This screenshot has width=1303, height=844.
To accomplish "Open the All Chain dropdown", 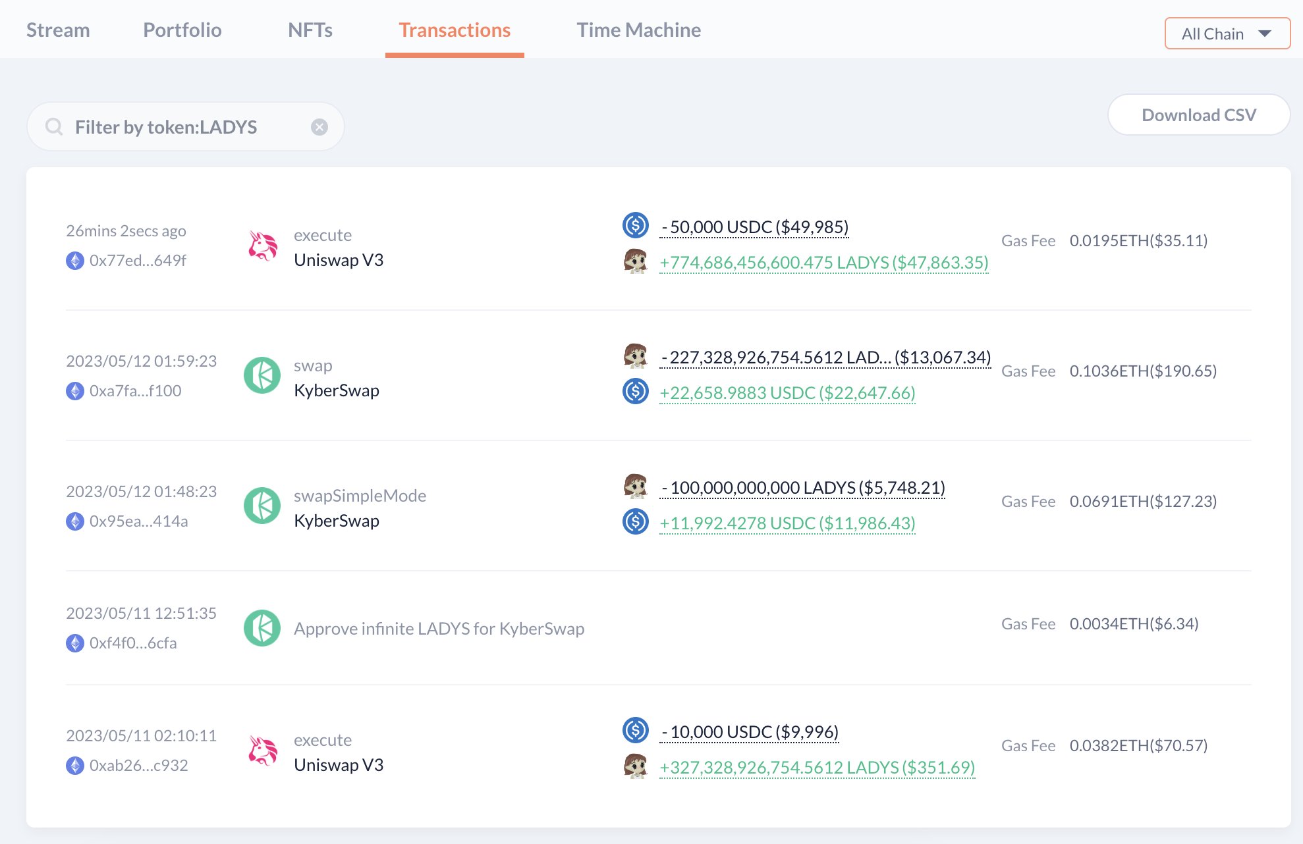I will tap(1227, 34).
